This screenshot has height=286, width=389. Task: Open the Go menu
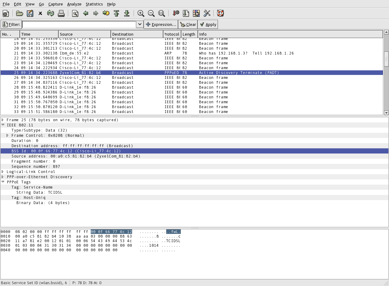click(41, 4)
